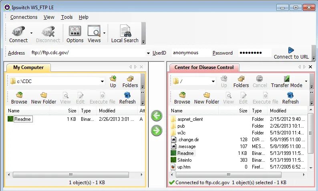
Task: Click the upload right-arrow transfer button
Action: [157, 130]
